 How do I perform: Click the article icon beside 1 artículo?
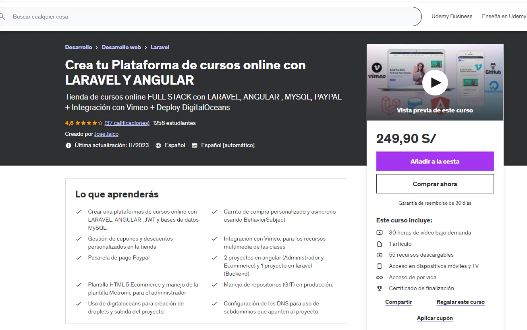(379, 244)
